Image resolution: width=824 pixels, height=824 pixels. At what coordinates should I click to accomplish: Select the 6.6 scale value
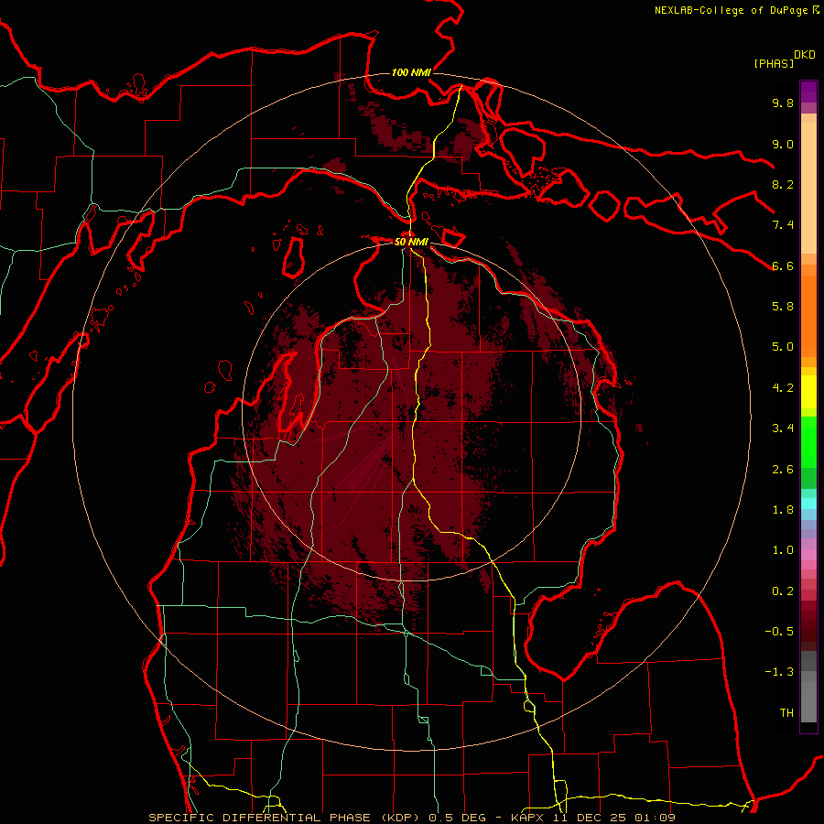click(783, 266)
